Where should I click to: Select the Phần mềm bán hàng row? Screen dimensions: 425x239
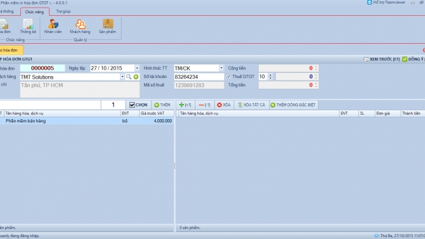[87, 121]
